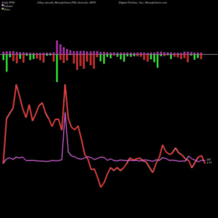Click the magenta volume line's spike peak

pyautogui.click(x=65, y=112)
